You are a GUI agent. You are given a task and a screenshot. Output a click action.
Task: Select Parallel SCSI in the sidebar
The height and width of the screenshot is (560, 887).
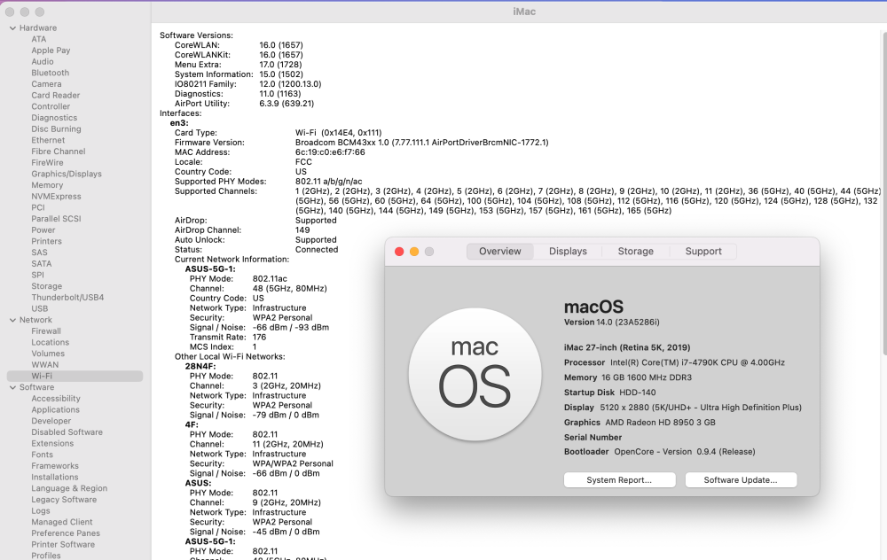click(56, 219)
